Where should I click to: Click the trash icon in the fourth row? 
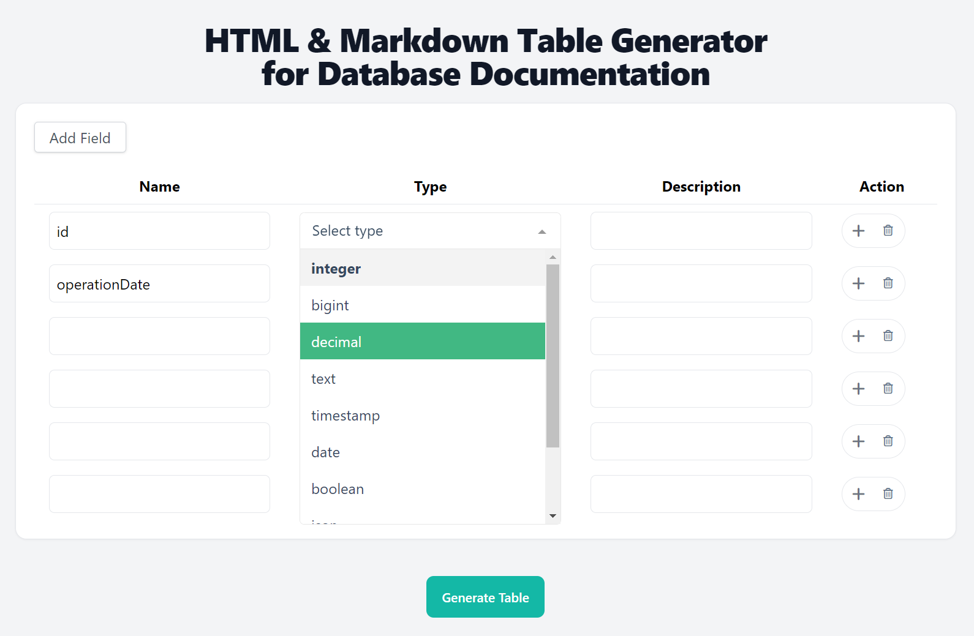pos(888,389)
